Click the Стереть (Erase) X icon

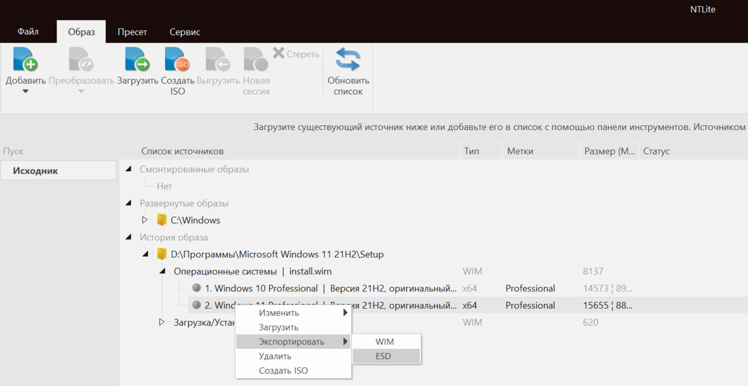pos(279,54)
